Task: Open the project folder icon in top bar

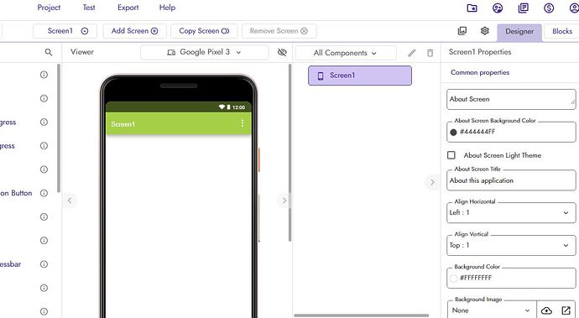Action: pyautogui.click(x=472, y=8)
